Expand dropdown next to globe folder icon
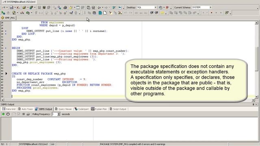Viewport: 260px width, 146px height. [35, 7]
